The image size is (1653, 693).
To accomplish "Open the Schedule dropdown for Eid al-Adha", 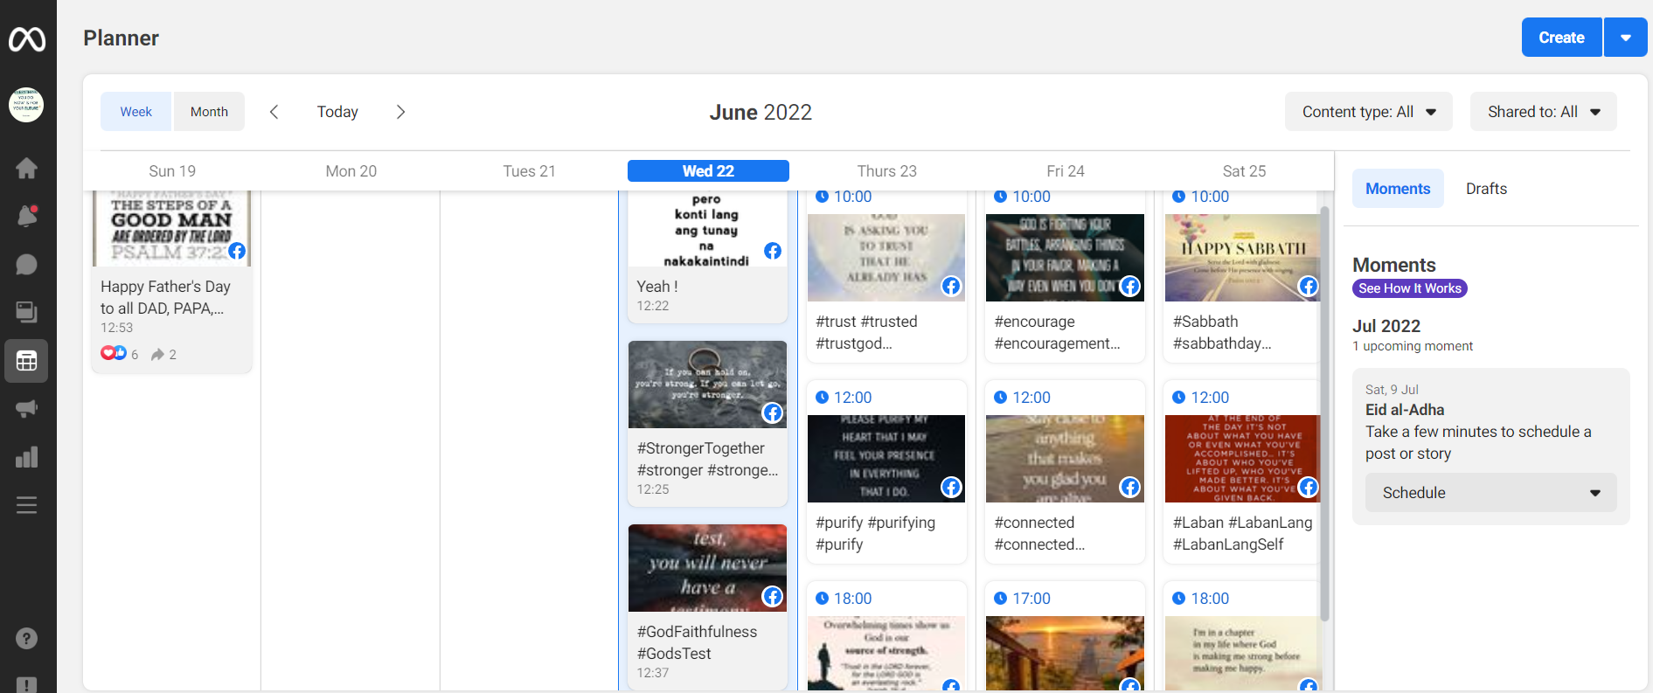I will (1490, 493).
